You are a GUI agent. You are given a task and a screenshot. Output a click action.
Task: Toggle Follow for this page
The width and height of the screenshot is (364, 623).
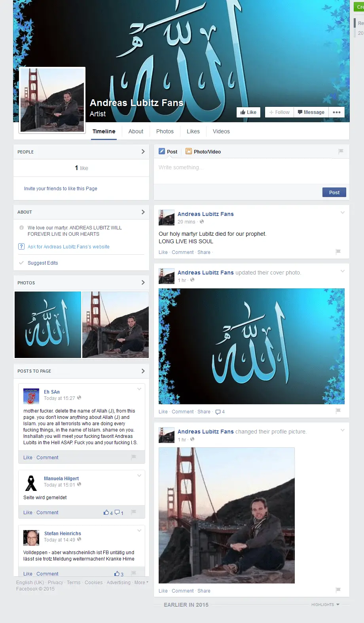(279, 112)
